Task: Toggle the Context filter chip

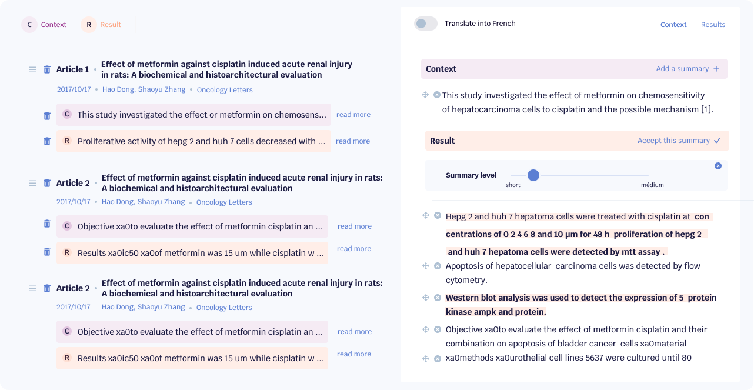Action: pyautogui.click(x=45, y=25)
